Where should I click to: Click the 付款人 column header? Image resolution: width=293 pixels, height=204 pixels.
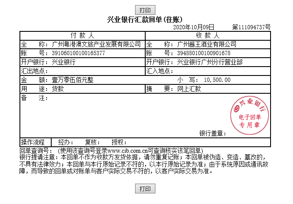[82, 35]
